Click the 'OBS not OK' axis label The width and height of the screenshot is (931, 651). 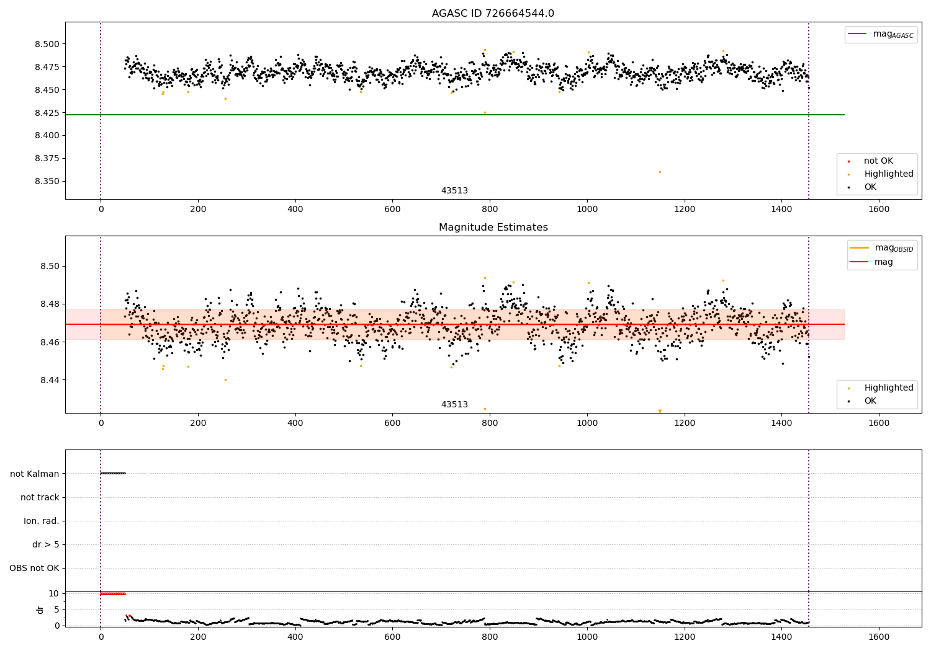point(34,569)
